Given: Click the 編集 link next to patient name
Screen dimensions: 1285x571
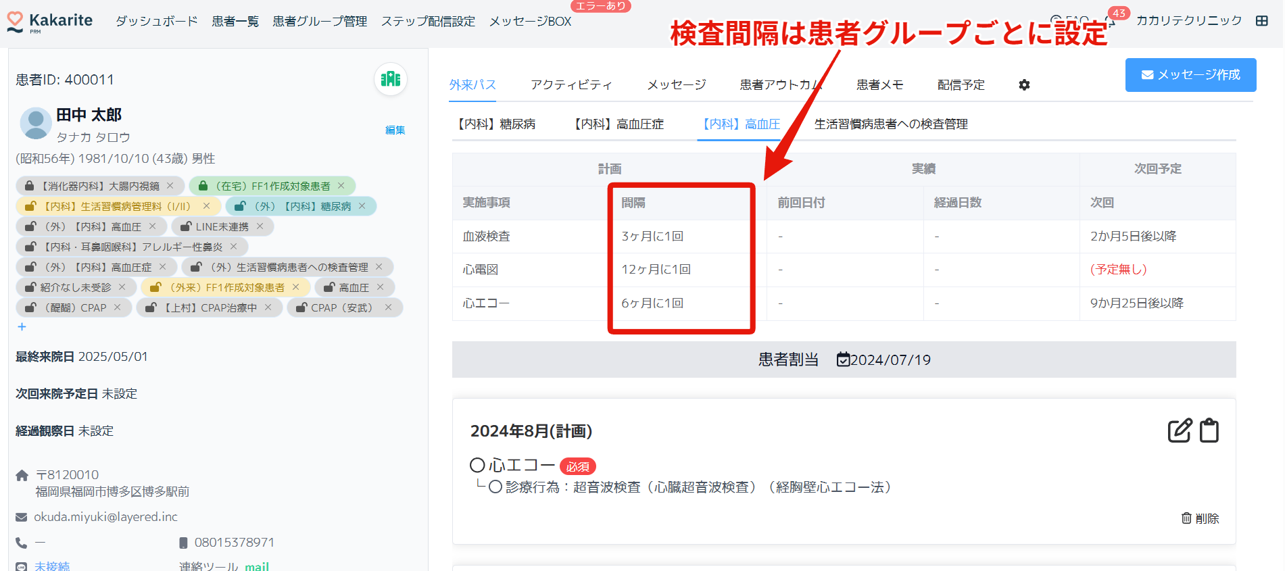Looking at the screenshot, I should tap(395, 130).
